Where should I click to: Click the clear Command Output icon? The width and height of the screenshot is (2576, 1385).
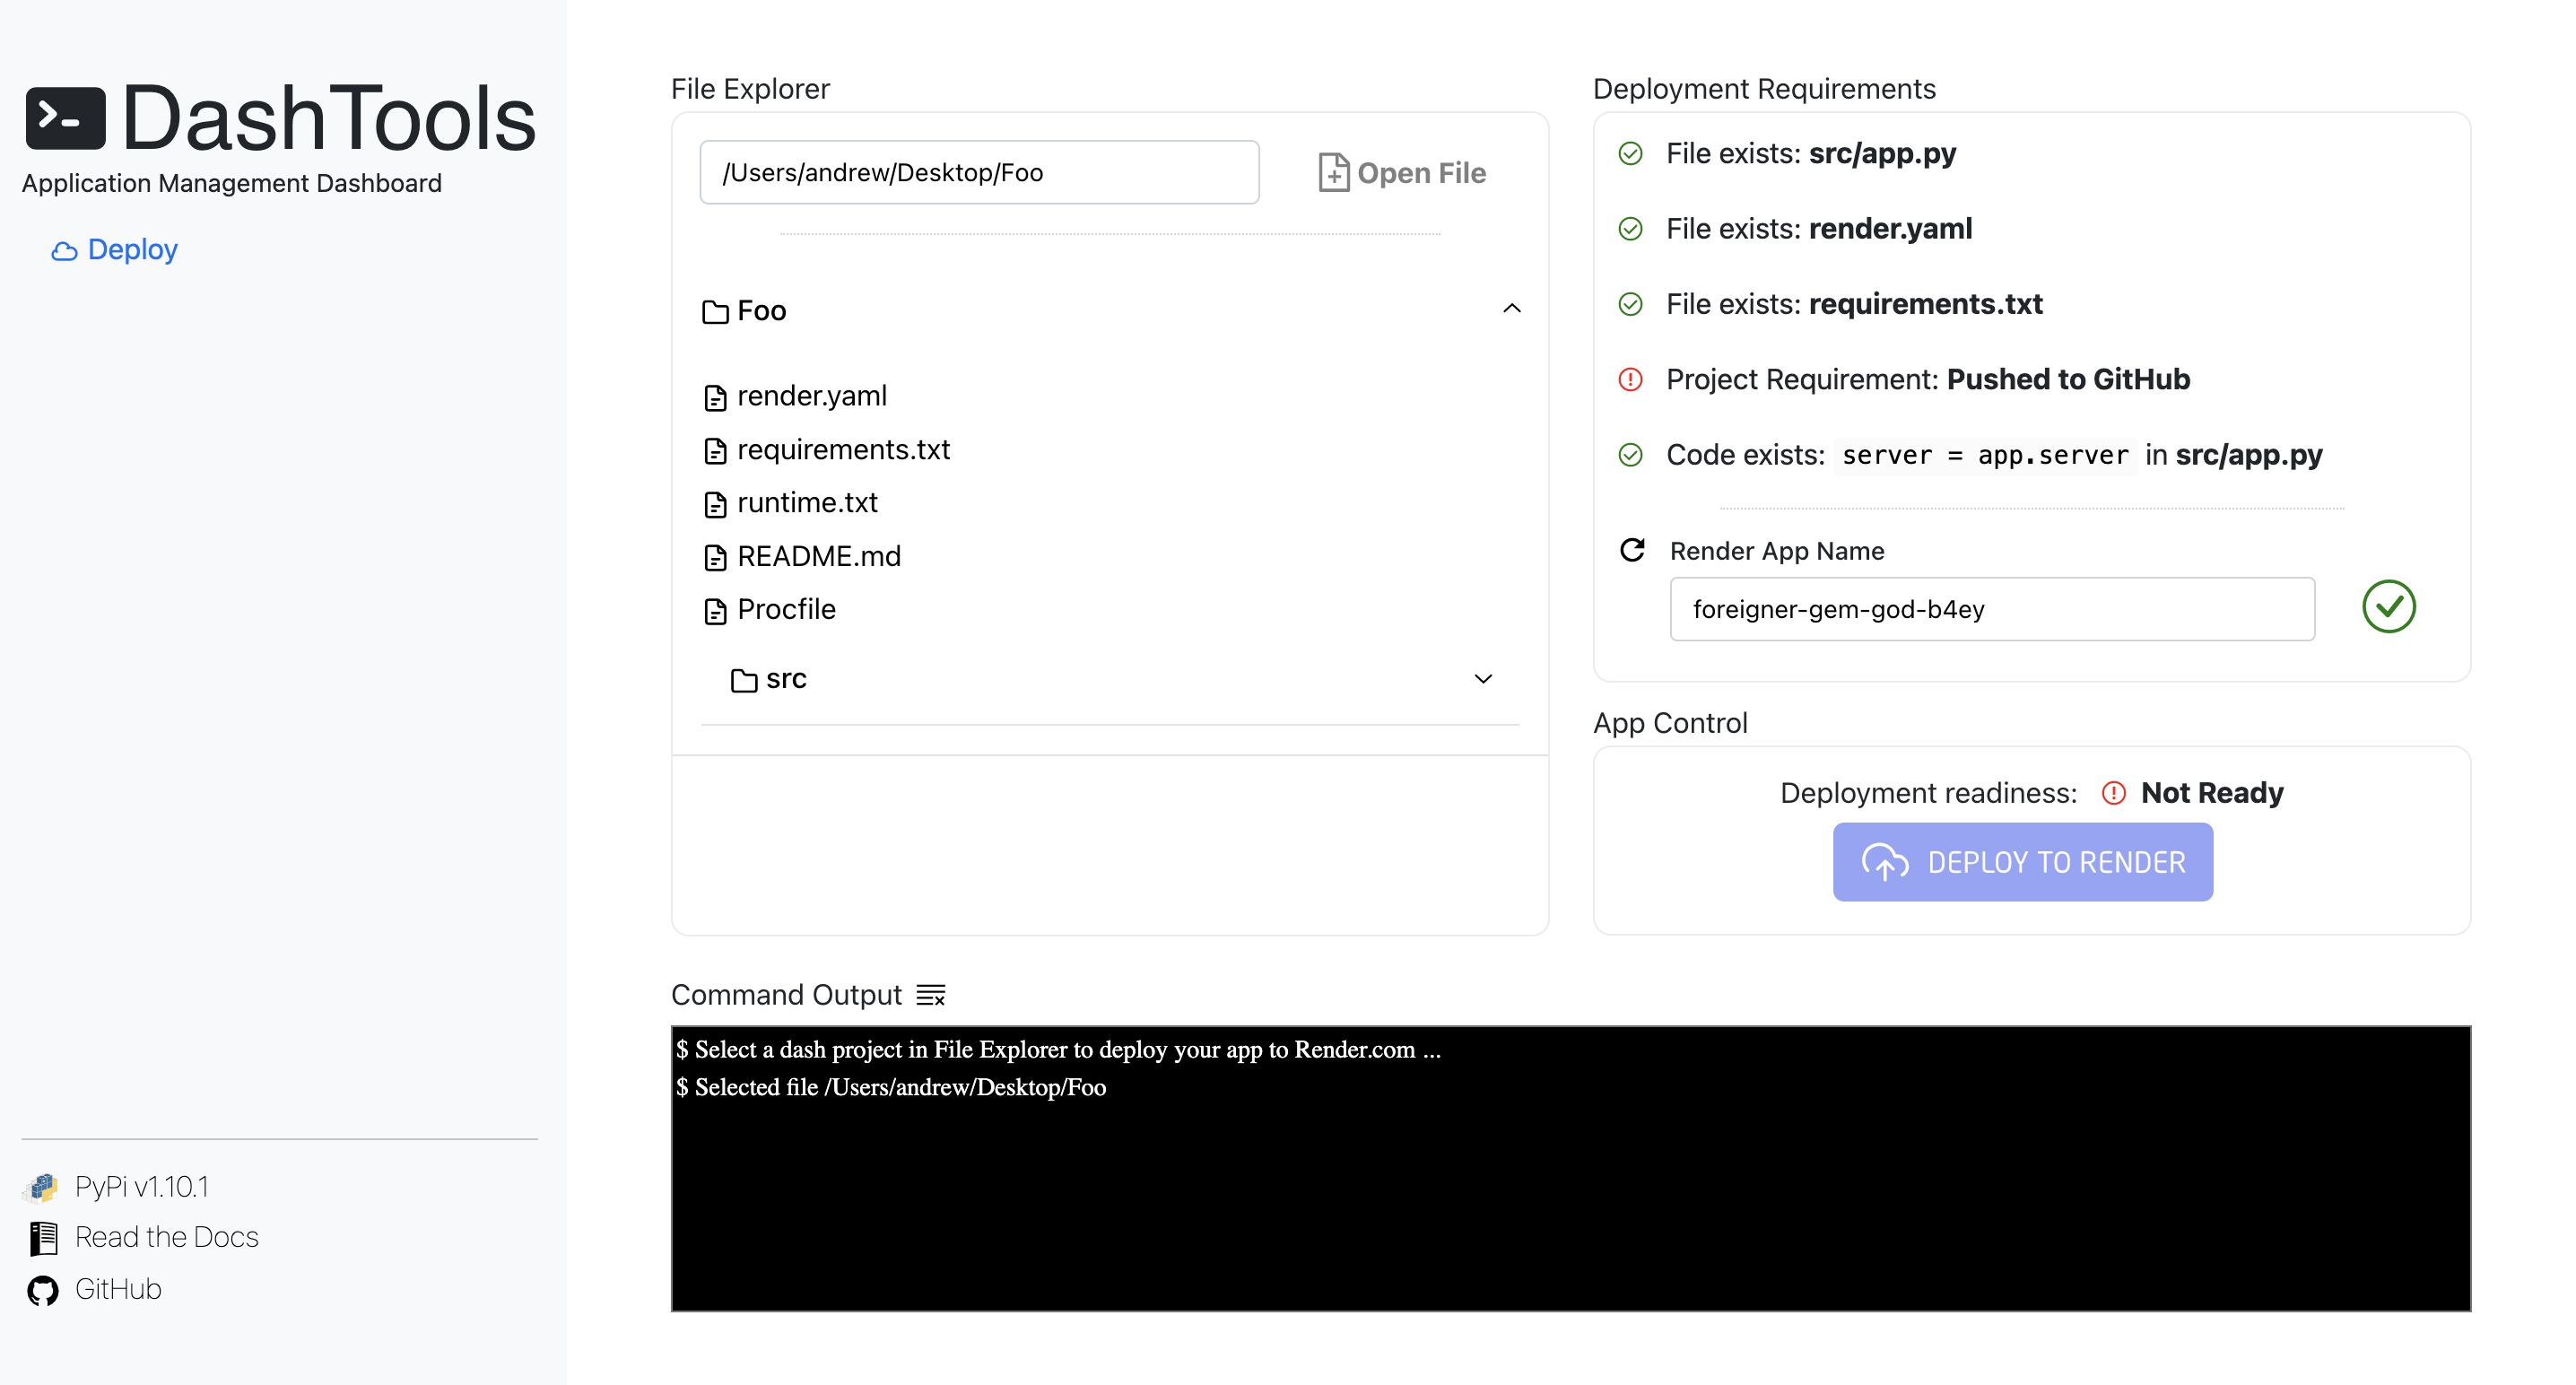[930, 995]
